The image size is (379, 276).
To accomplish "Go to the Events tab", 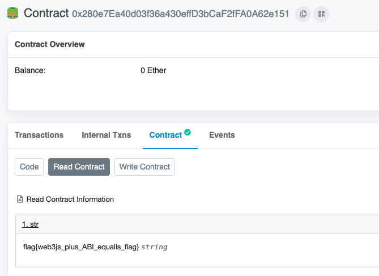I will coord(222,135).
